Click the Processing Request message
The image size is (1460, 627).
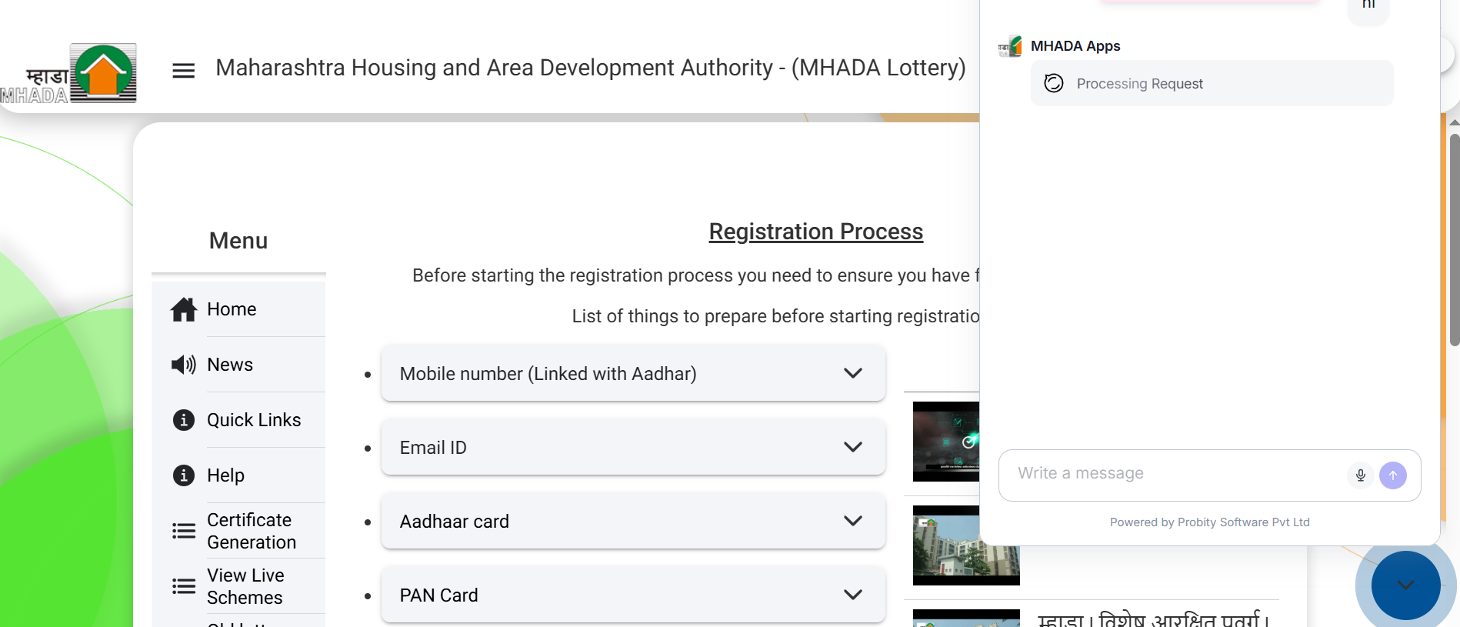point(1212,83)
